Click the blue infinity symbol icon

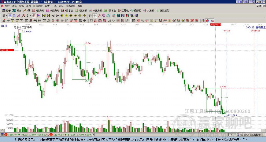point(212,21)
